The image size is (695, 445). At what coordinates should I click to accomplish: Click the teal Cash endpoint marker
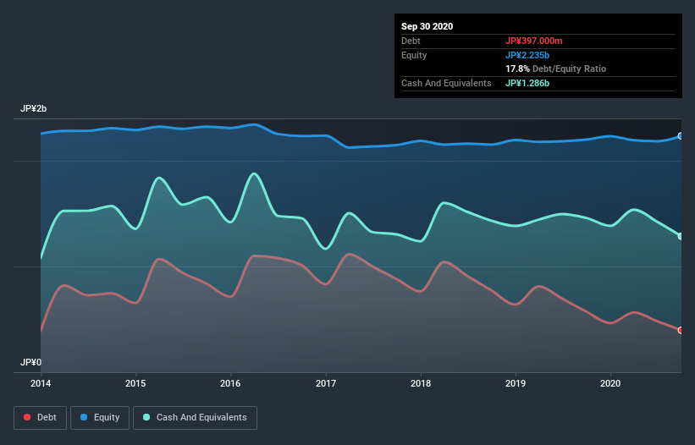tap(681, 236)
